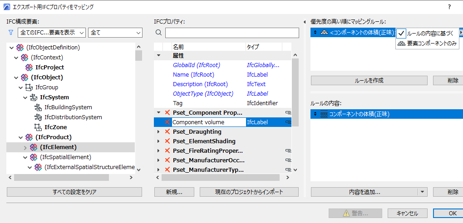Collapse the (IfcObjectDefinition) node
The height and width of the screenshot is (223, 463).
tap(11, 48)
